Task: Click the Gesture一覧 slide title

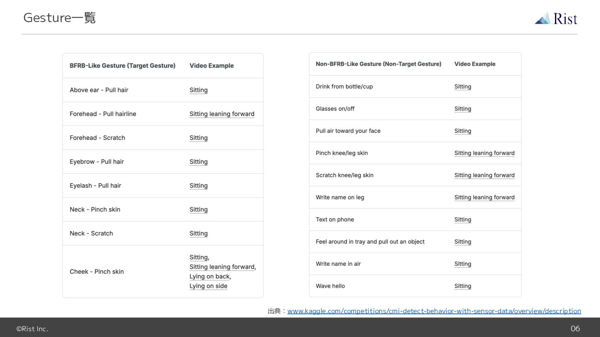Action: tap(60, 17)
